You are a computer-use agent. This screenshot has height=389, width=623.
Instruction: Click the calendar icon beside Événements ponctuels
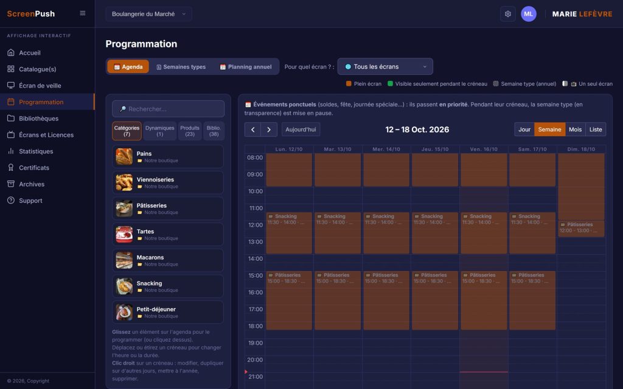[248, 105]
